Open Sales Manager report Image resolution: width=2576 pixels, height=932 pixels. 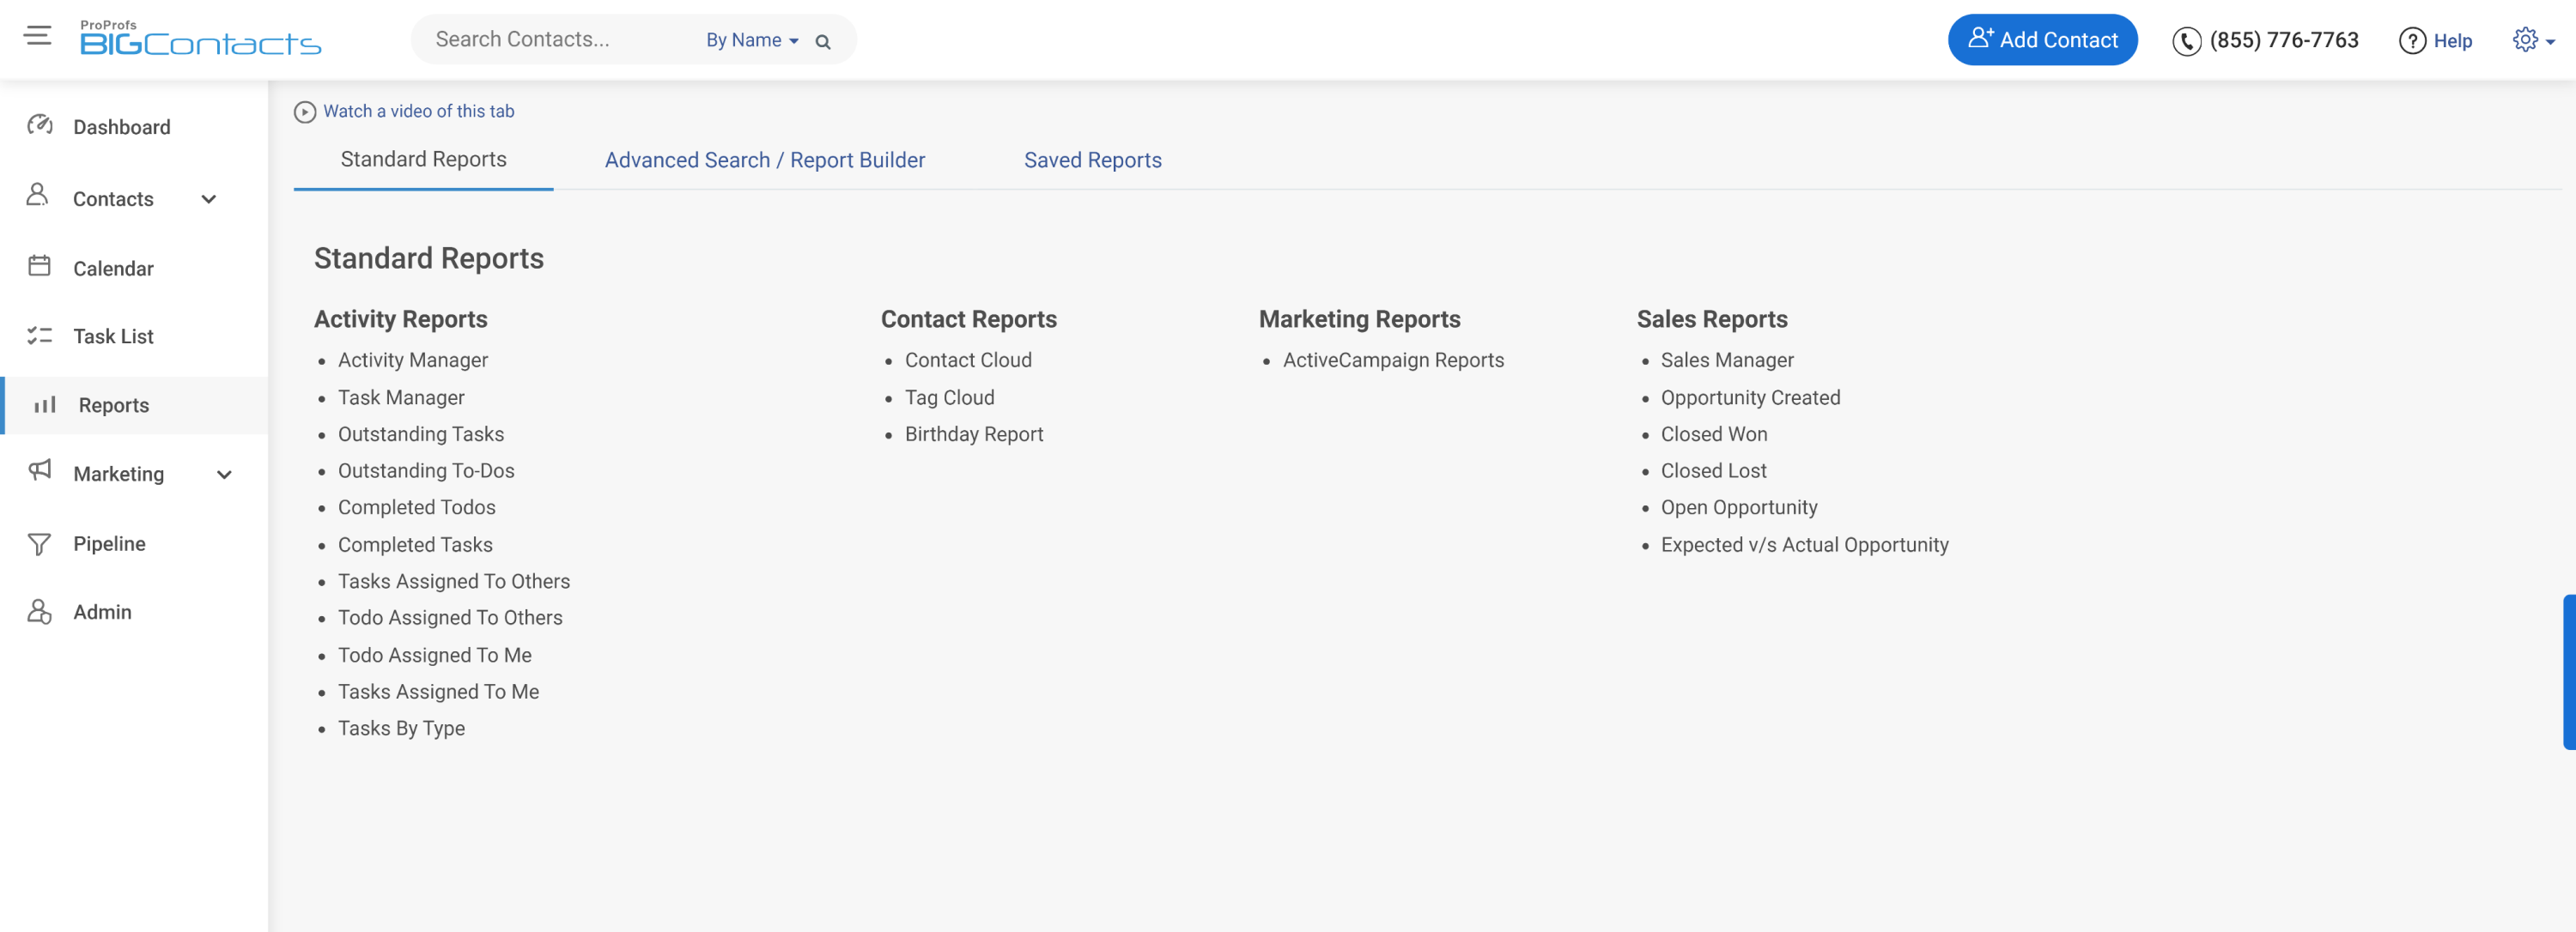click(x=1727, y=360)
